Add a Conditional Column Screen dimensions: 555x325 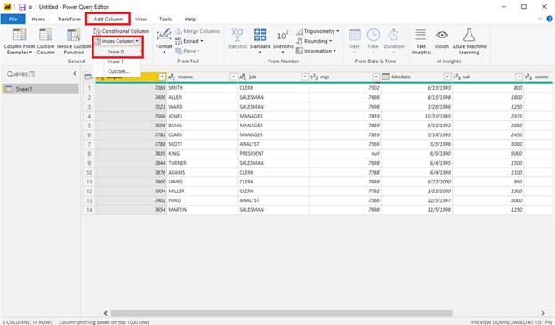121,31
